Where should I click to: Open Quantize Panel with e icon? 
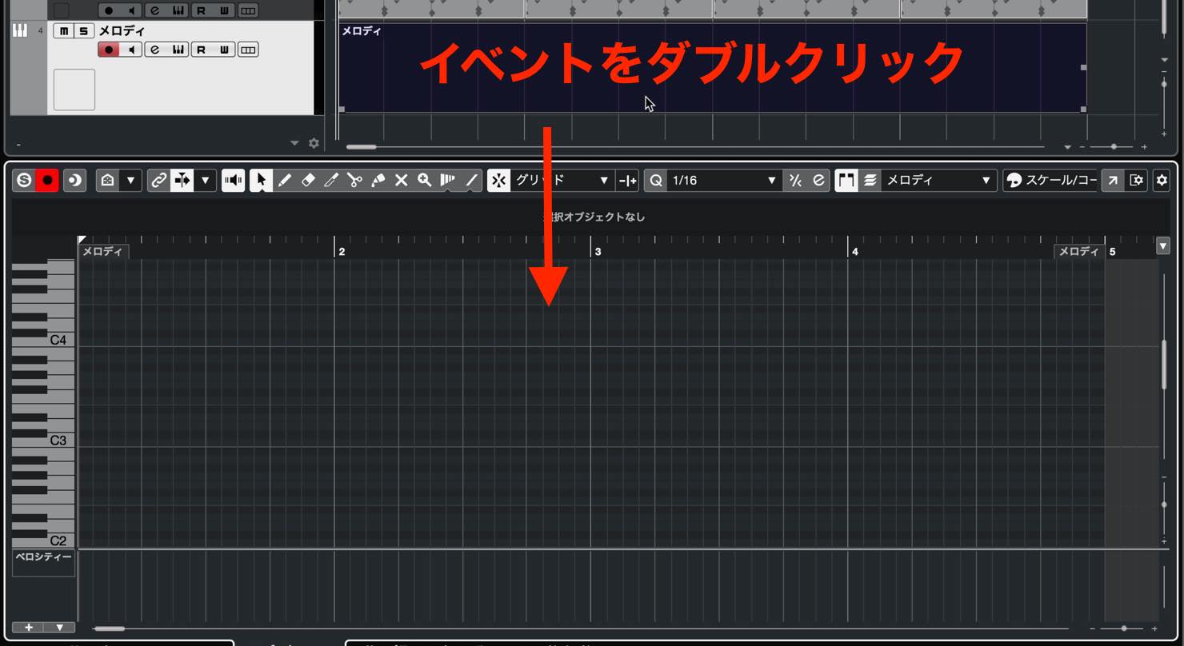(818, 181)
